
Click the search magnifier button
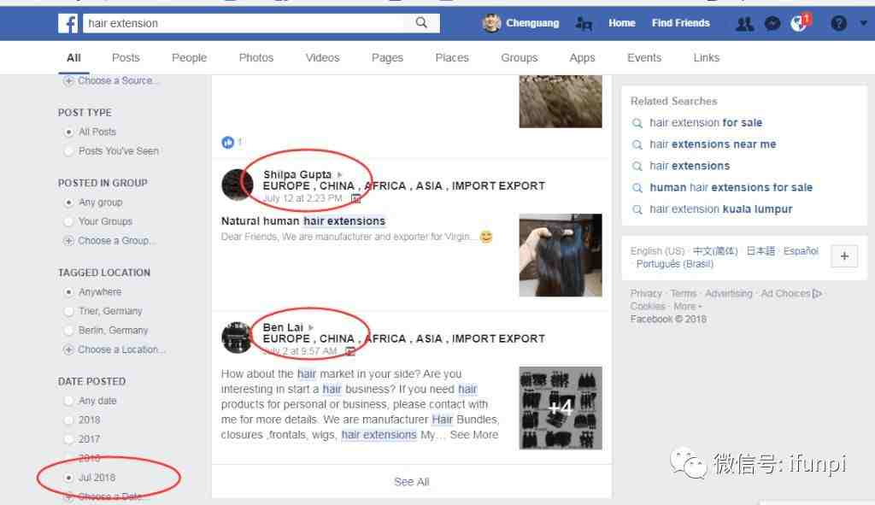(421, 24)
